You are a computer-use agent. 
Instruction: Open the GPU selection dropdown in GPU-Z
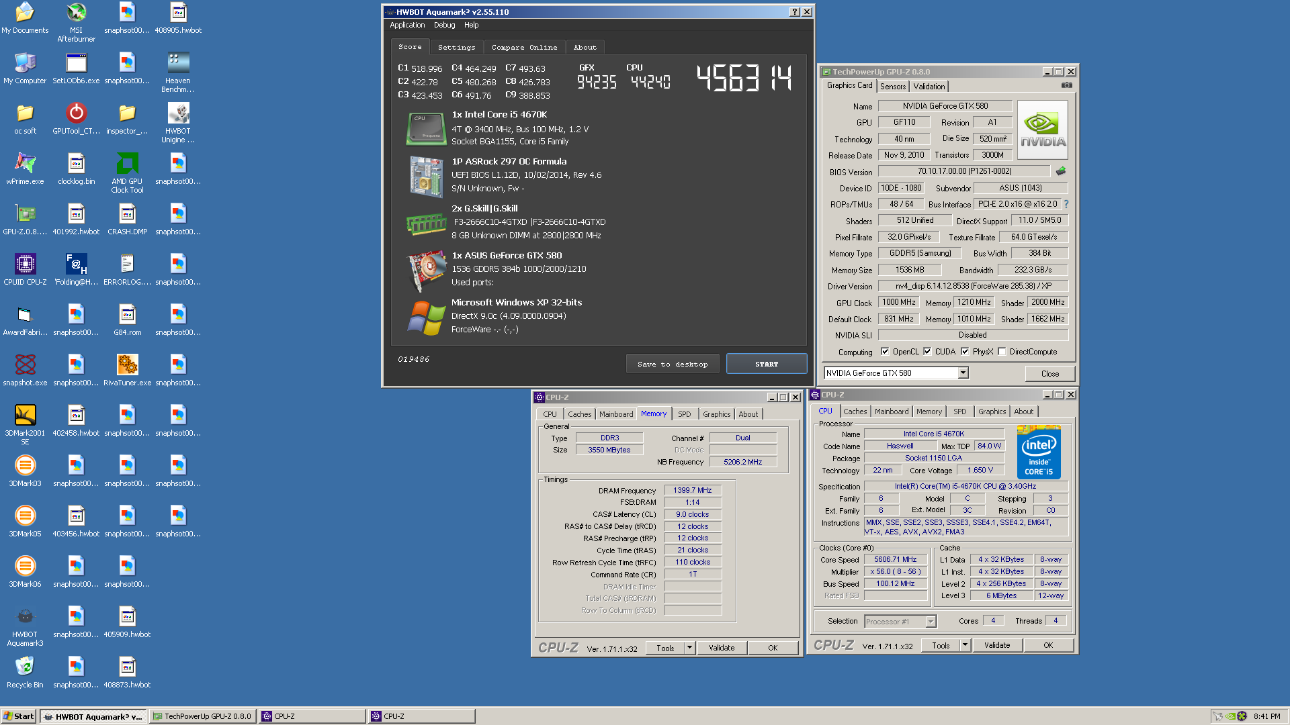click(963, 373)
